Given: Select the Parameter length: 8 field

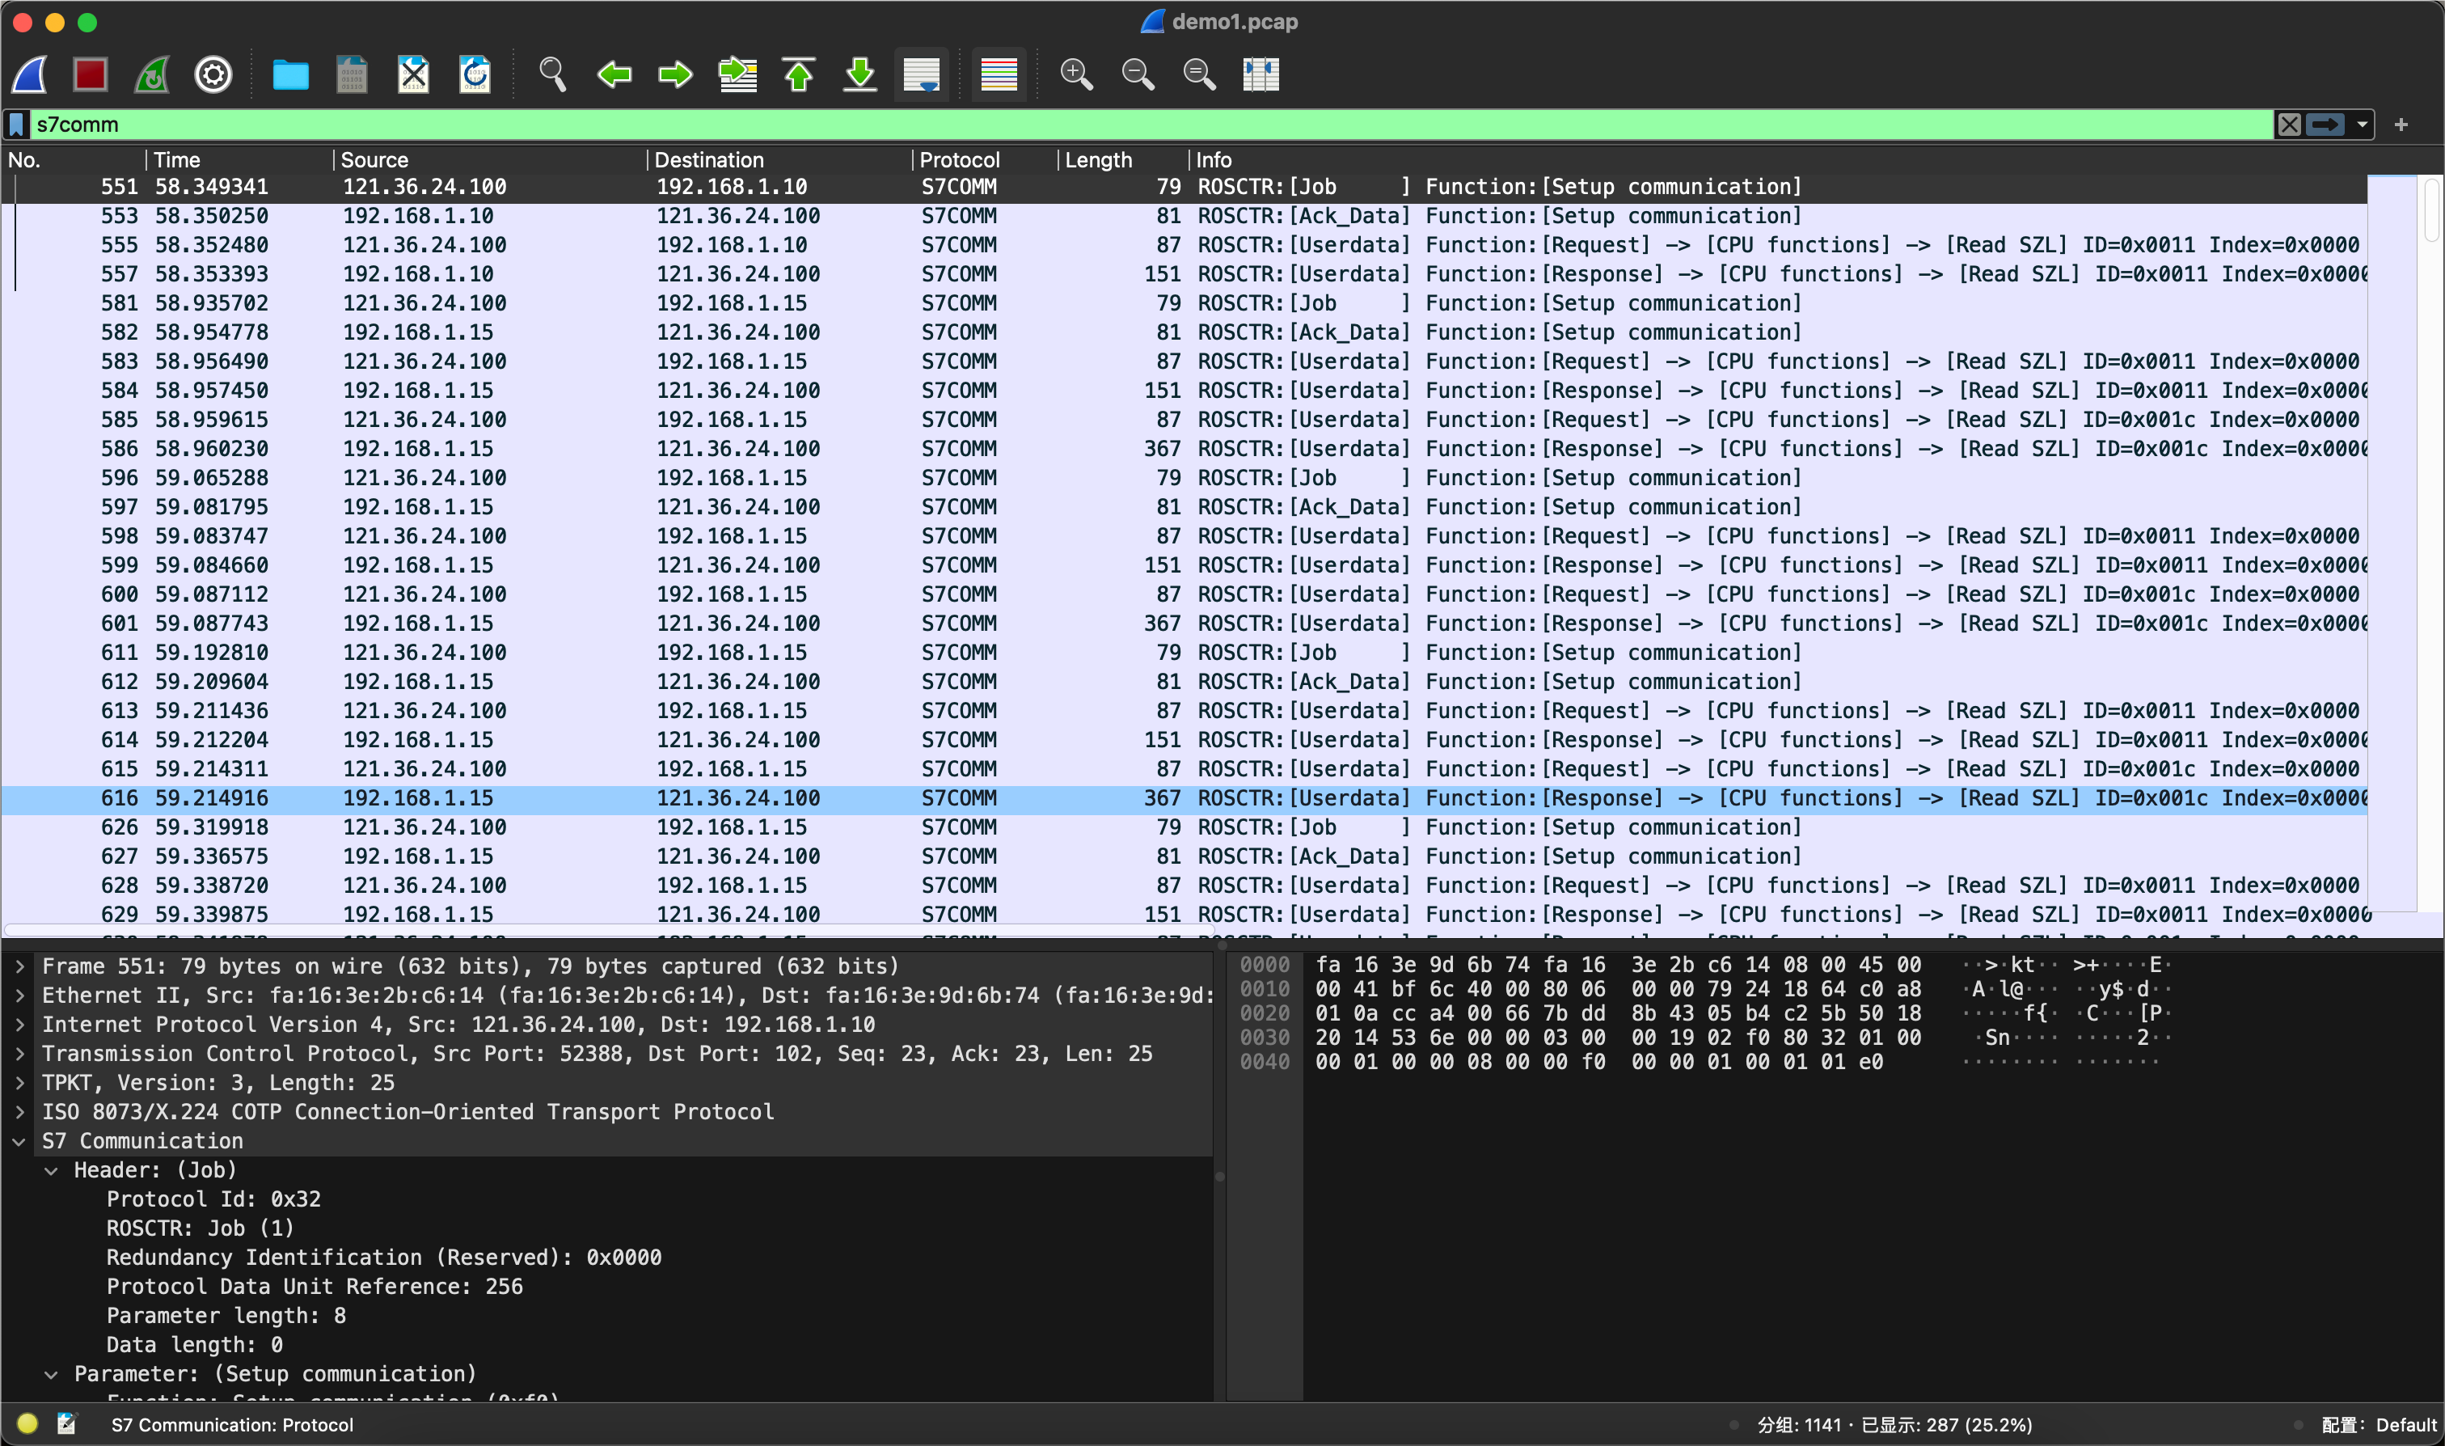Looking at the screenshot, I should click(226, 1317).
